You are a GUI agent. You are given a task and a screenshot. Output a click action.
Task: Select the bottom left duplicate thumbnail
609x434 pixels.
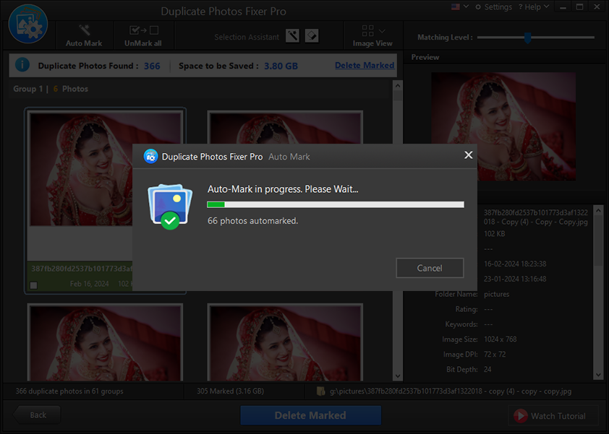pyautogui.click(x=106, y=342)
